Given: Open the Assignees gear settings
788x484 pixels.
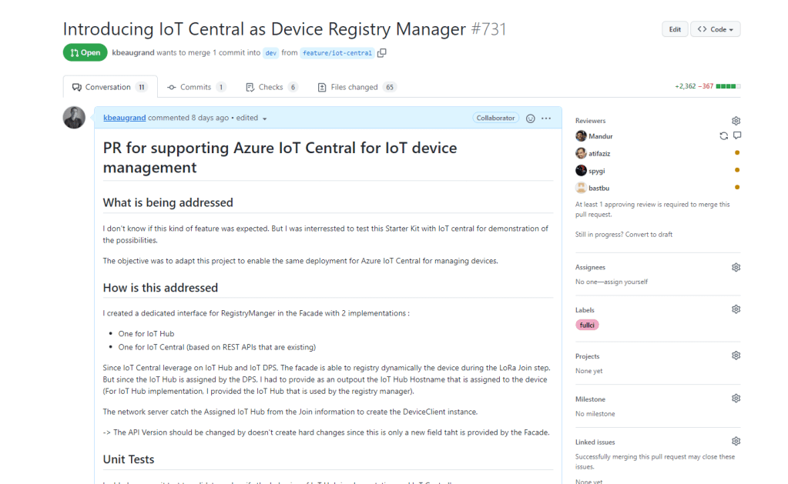Looking at the screenshot, I should 736,267.
